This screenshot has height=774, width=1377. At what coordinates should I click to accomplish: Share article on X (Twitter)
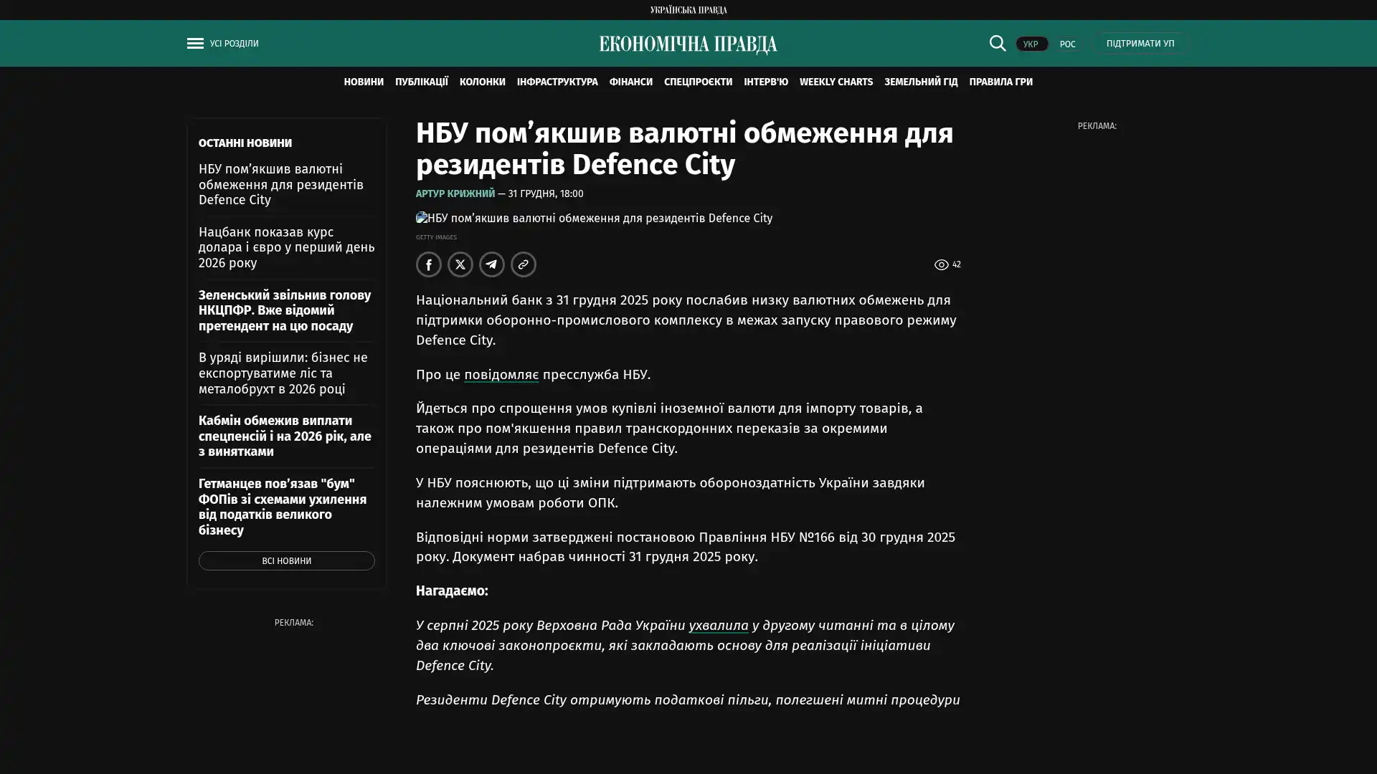point(460,264)
